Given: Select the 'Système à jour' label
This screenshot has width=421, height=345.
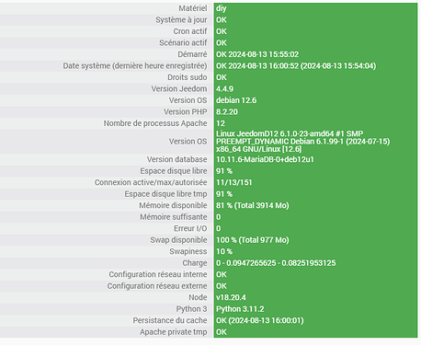Looking at the screenshot, I should click(181, 20).
